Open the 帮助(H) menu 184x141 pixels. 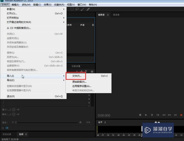tap(93, 5)
